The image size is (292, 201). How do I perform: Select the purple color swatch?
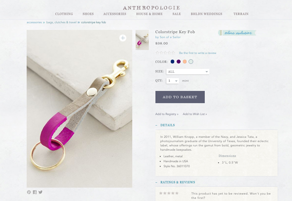pyautogui.click(x=179, y=62)
